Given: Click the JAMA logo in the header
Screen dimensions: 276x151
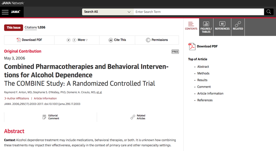Looking at the screenshot, I should pos(15,12).
